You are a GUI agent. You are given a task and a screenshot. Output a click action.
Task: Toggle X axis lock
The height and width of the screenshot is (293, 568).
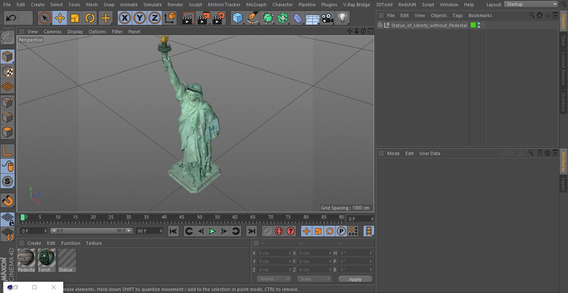click(125, 18)
